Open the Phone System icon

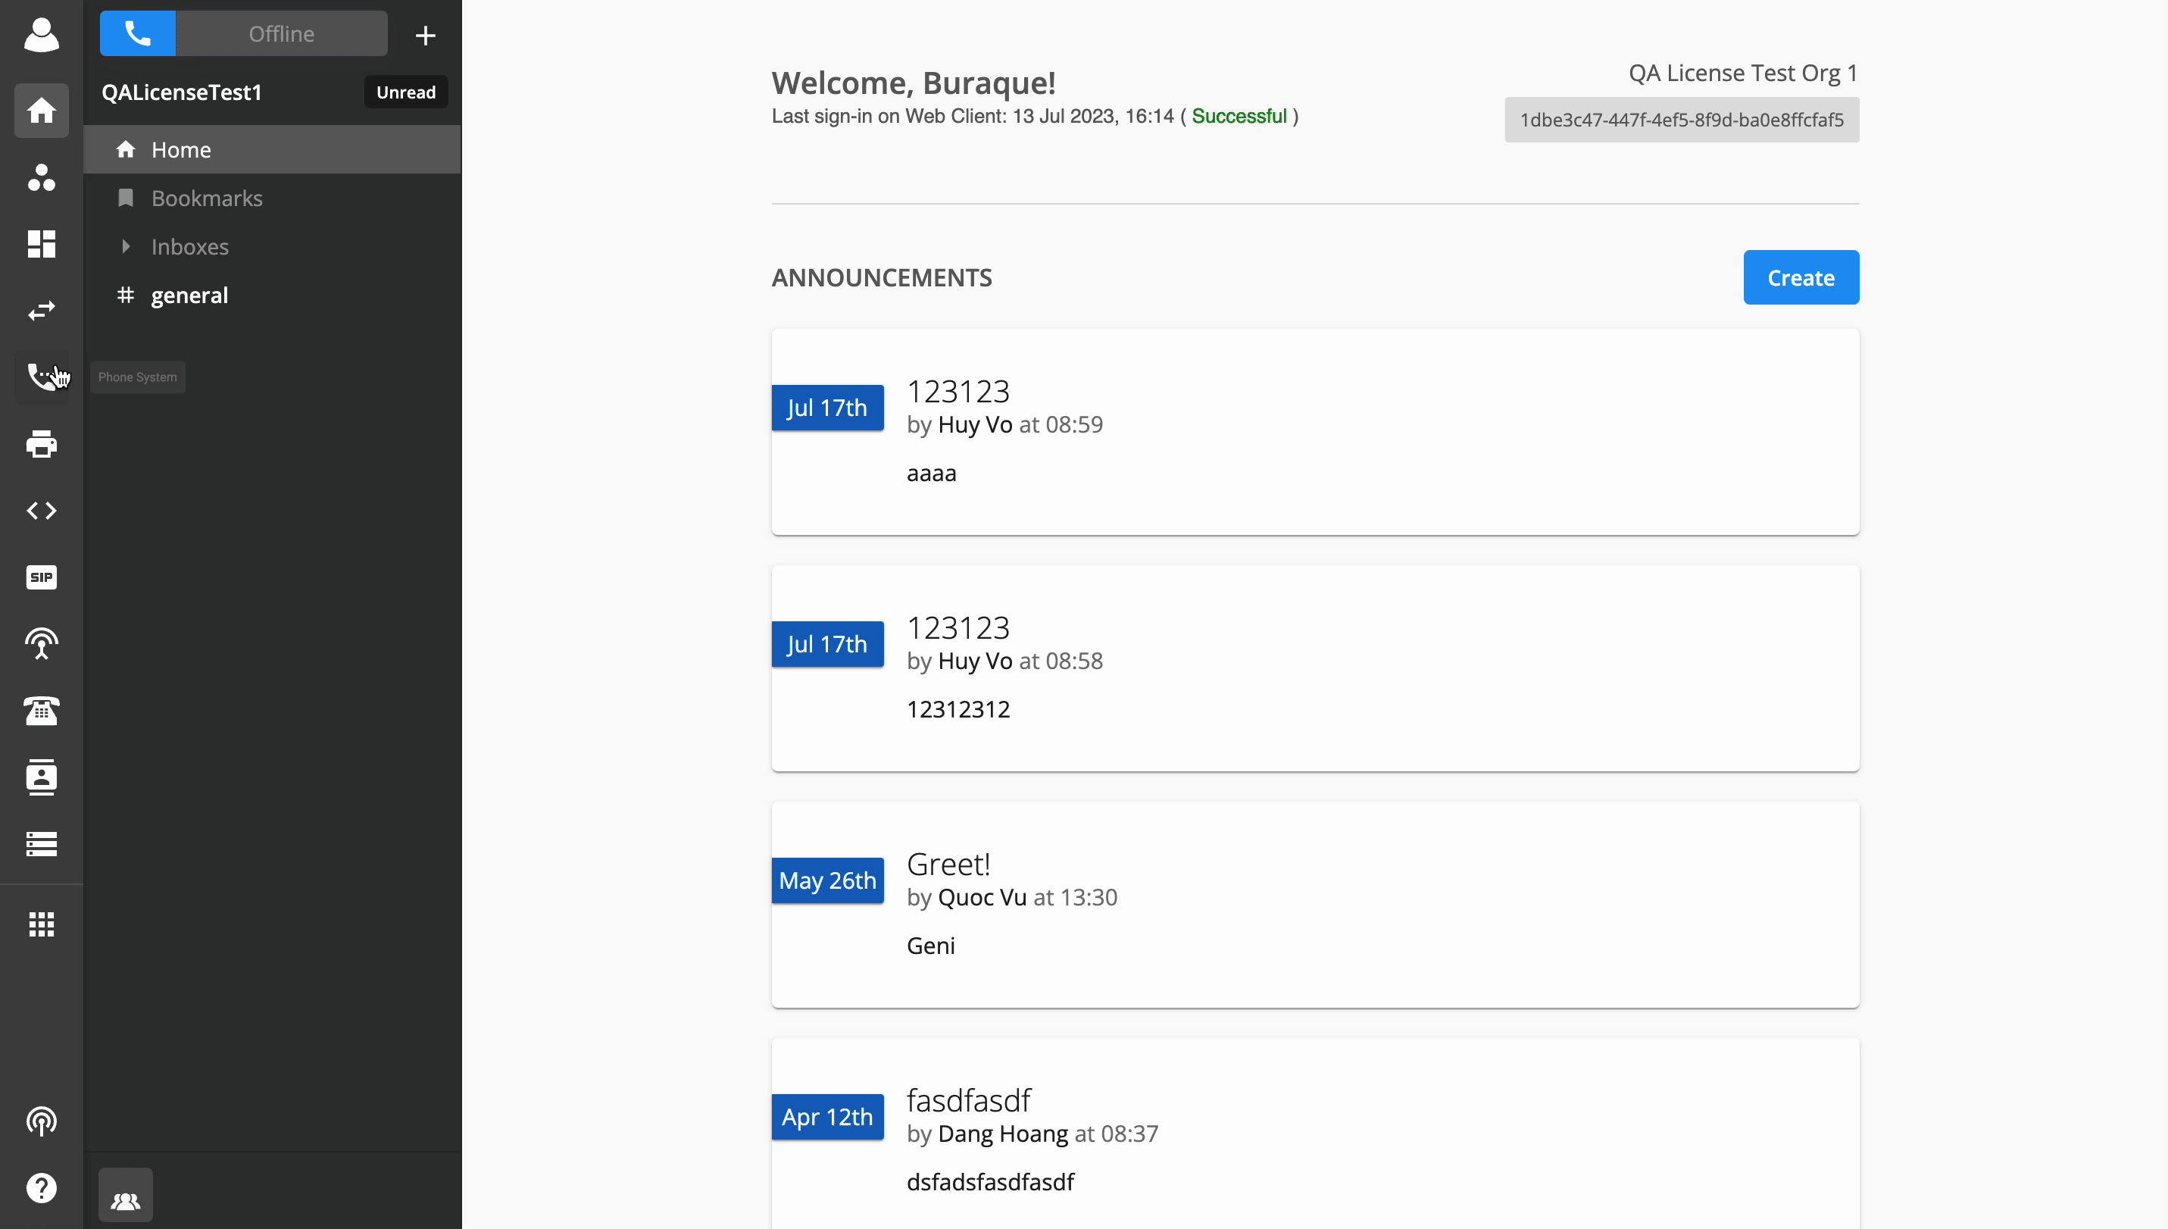pyautogui.click(x=42, y=377)
